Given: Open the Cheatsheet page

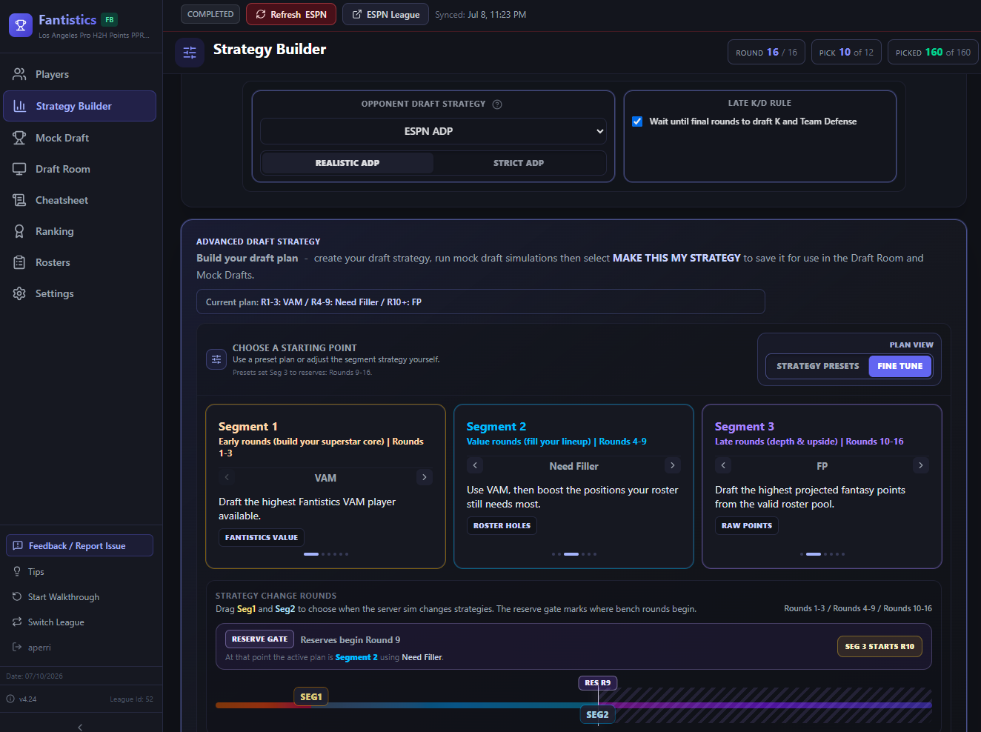Looking at the screenshot, I should (x=80, y=200).
